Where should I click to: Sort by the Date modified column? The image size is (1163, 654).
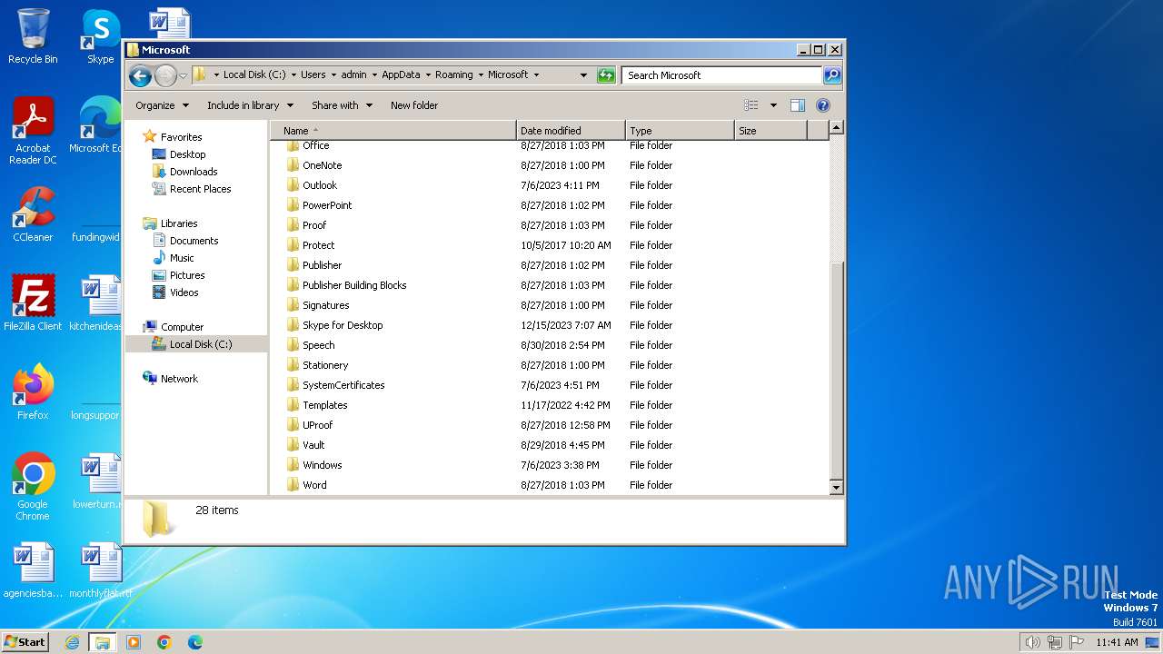[x=570, y=131]
